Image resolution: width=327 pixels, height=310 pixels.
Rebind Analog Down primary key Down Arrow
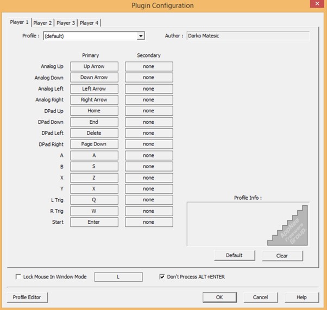[x=95, y=78]
